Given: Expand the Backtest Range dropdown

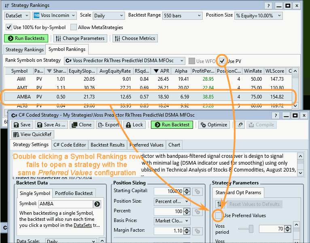Looking at the screenshot, I should [183, 15].
